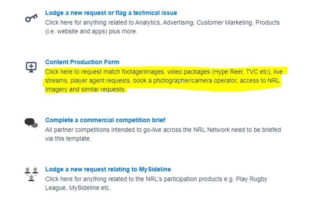Click the line starting "All partner competitions intended to go-live"
This screenshot has width=326, height=207.
click(163, 130)
